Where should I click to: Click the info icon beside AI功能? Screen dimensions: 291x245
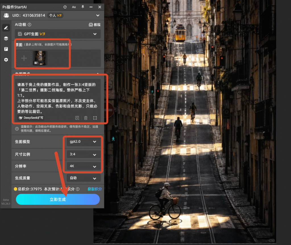tap(30, 24)
